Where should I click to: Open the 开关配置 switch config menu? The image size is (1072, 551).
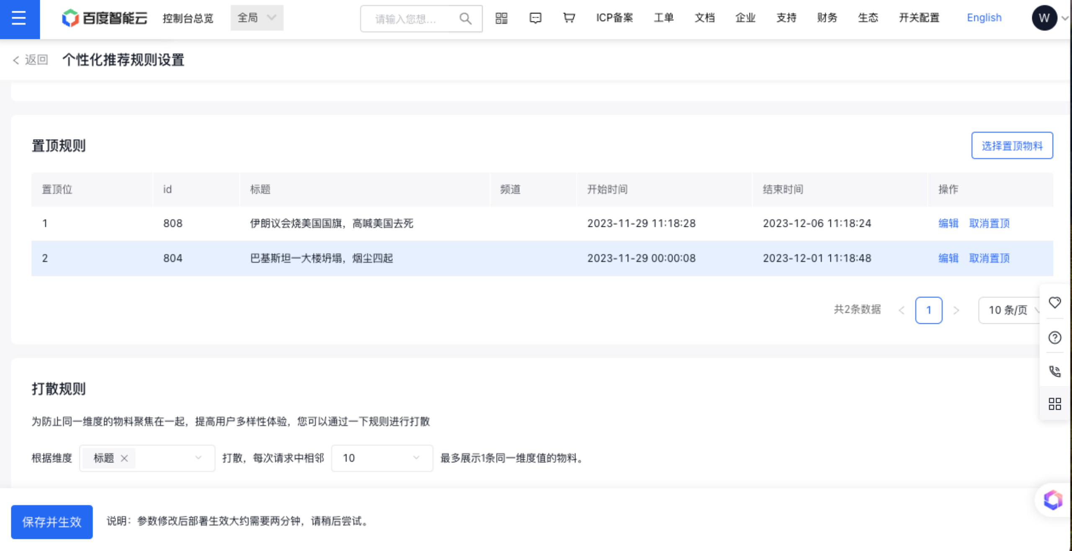coord(919,18)
